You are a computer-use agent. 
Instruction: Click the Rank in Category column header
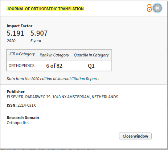pyautogui.click(x=55, y=55)
